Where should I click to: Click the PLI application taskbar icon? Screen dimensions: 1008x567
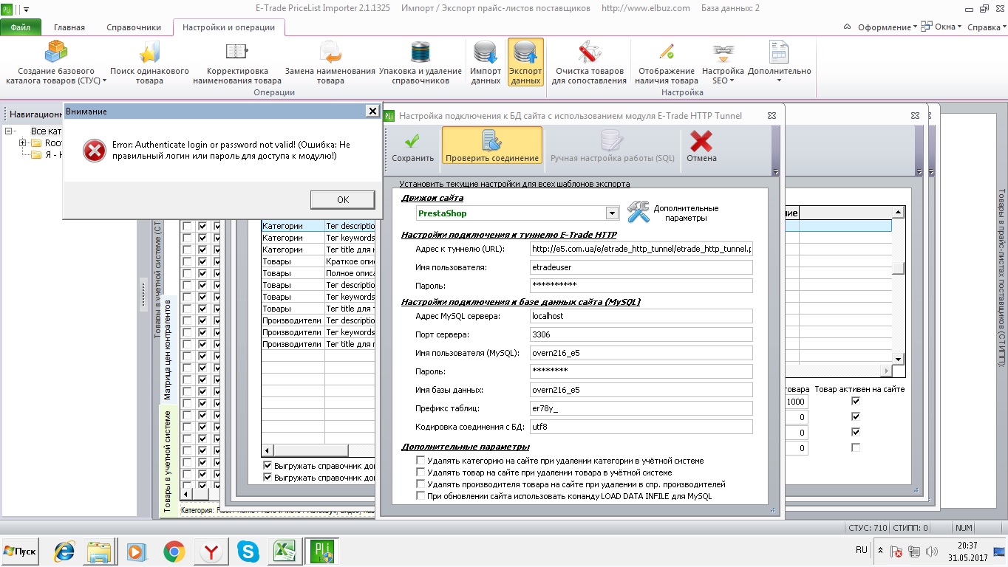point(324,551)
